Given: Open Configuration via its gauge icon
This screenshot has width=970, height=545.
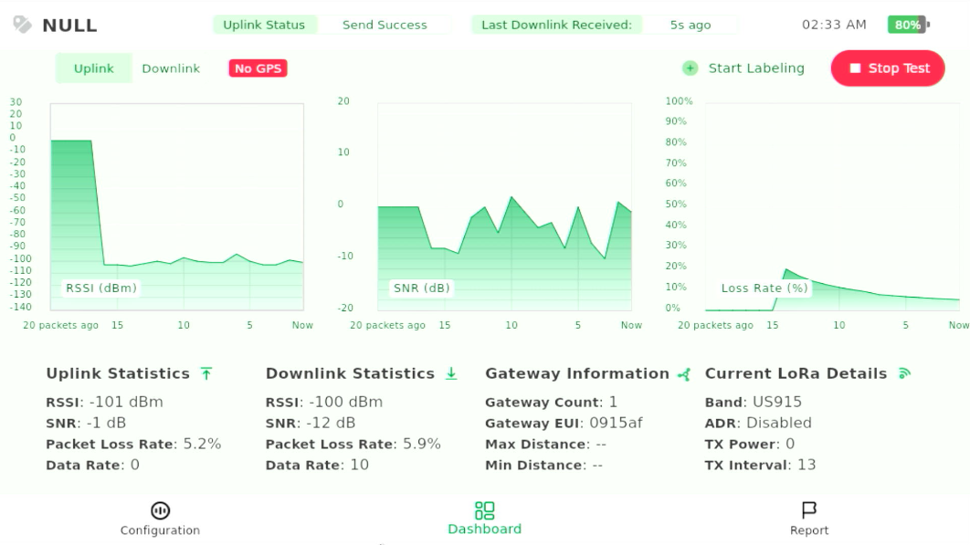Looking at the screenshot, I should pyautogui.click(x=160, y=510).
